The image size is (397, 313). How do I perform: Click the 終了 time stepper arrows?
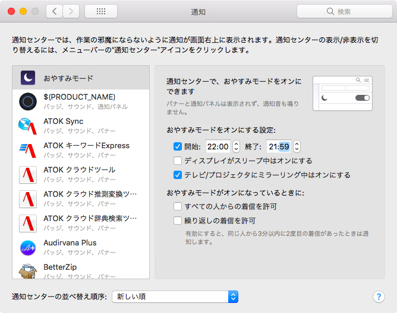pos(297,146)
